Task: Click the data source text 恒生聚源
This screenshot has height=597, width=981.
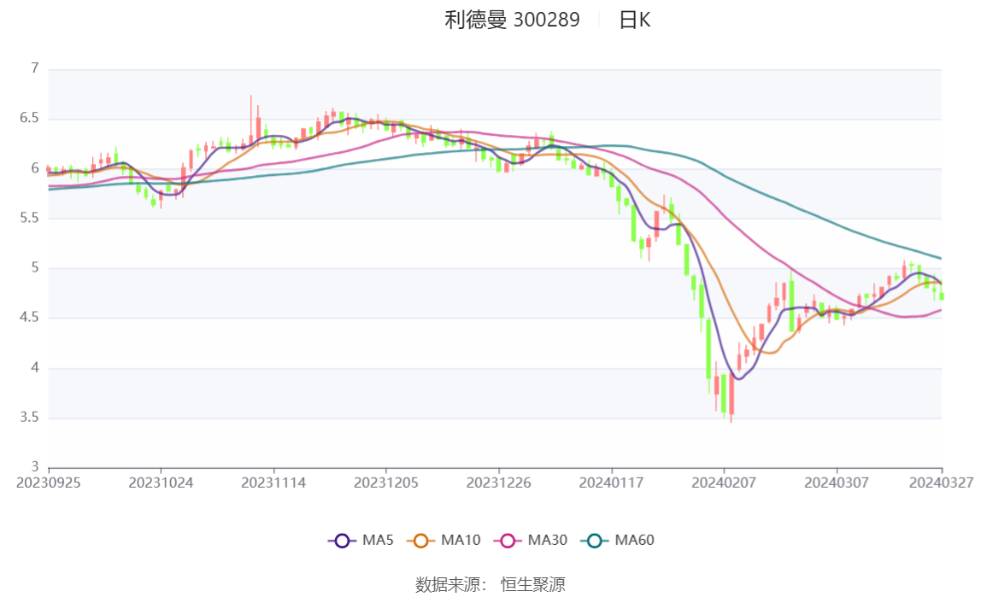Action: pos(533,585)
